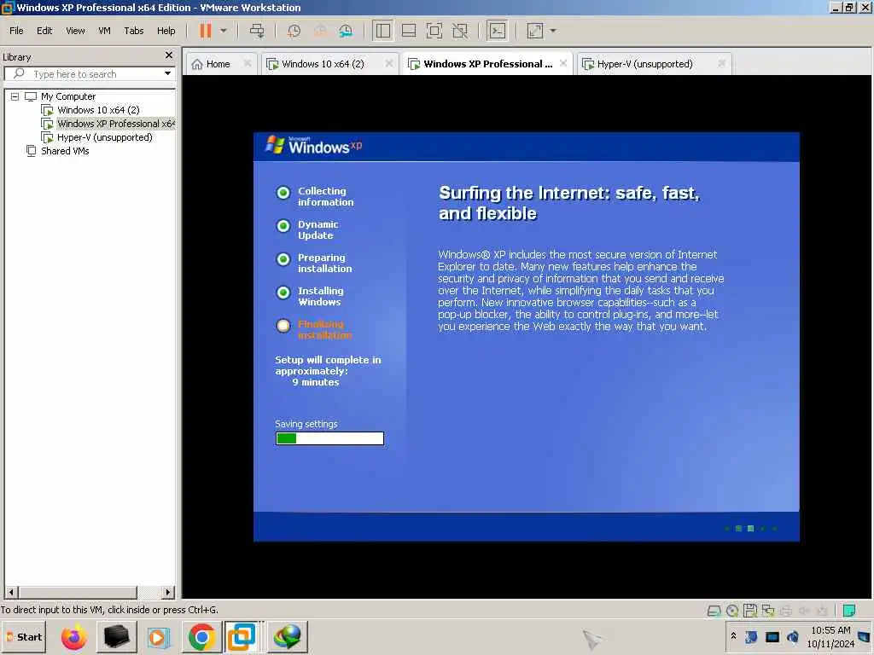Switch to the Hyper-V (unsupported) tab
Image resolution: width=874 pixels, height=655 pixels.
pos(645,64)
